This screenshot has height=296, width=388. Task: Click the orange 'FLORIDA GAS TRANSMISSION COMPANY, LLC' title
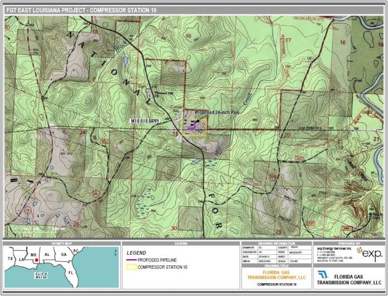point(277,275)
